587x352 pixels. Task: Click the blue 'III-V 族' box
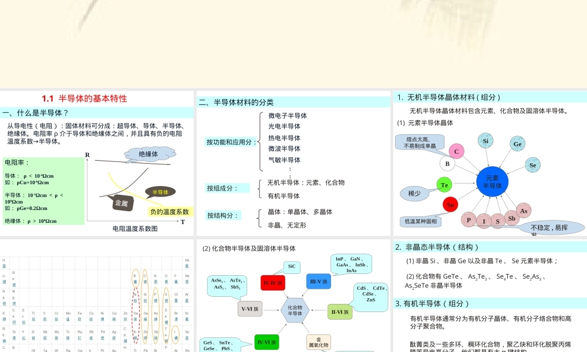(319, 281)
